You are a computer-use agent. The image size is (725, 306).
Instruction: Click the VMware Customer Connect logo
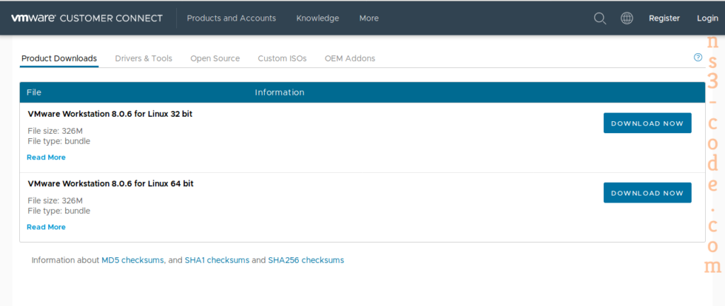(x=87, y=18)
